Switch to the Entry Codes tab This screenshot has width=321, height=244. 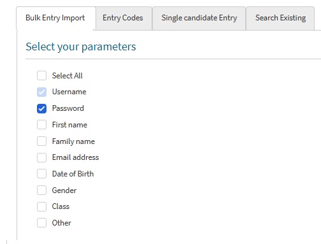tap(124, 18)
